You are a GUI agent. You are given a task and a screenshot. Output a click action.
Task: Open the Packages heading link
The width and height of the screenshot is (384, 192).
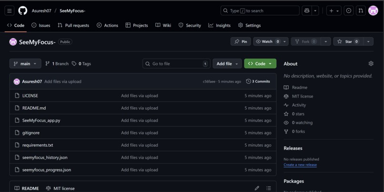pos(293,181)
